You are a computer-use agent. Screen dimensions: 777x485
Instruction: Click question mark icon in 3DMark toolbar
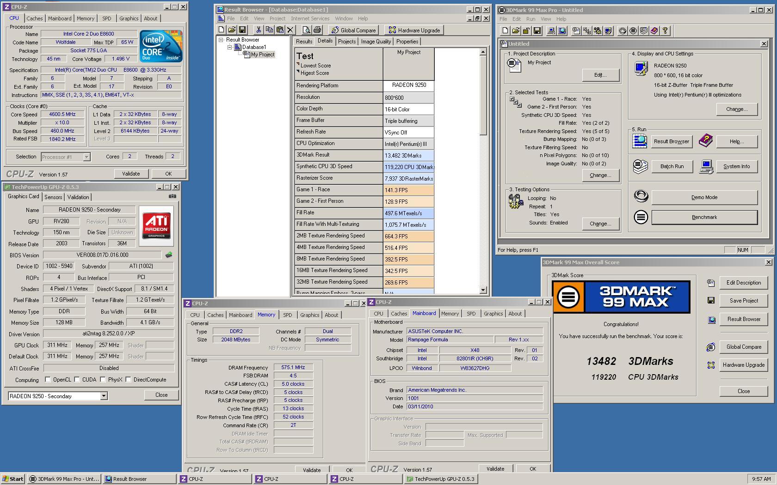(x=665, y=30)
